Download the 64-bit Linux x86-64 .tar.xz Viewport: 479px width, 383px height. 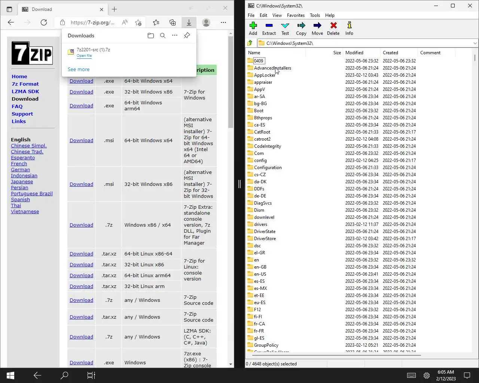tap(81, 254)
